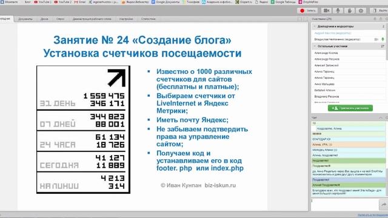The height and width of the screenshot is (218, 388).
Task: Open the Google Документы bookmark
Action: (x=166, y=2)
